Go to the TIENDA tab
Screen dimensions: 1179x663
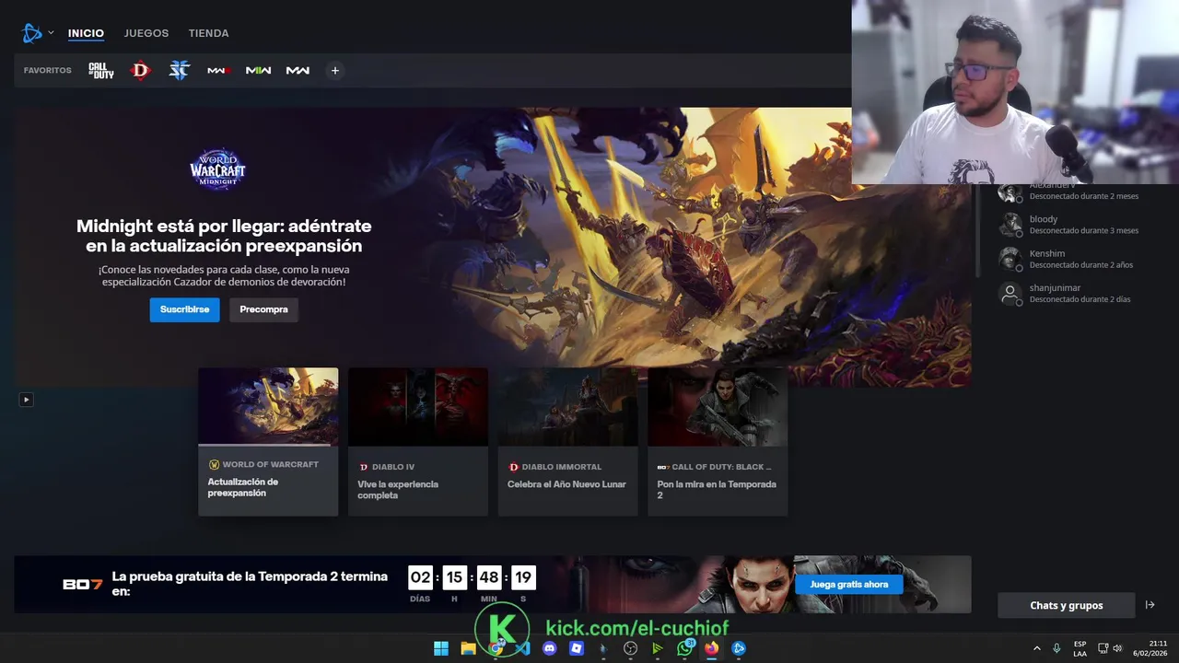click(208, 33)
